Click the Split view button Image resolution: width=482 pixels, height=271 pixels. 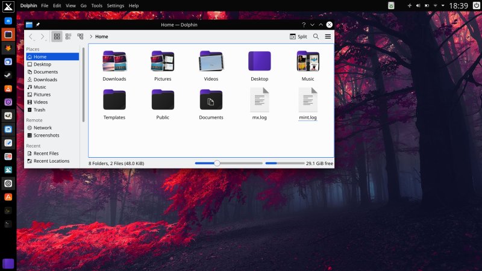click(x=298, y=37)
